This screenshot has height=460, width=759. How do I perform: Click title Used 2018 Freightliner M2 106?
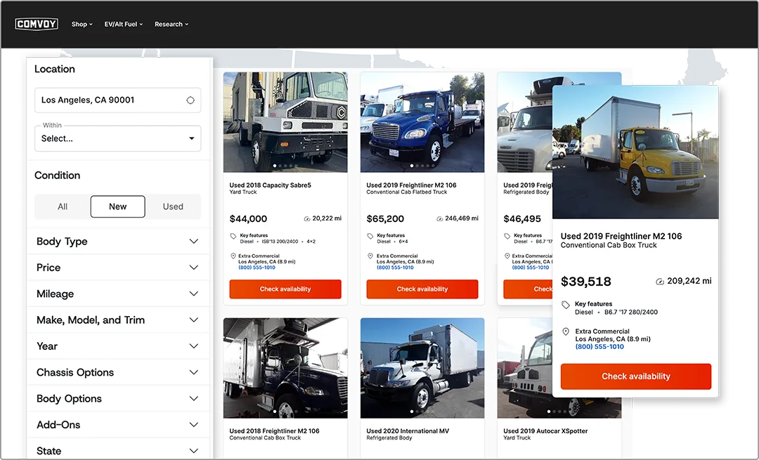pyautogui.click(x=275, y=431)
